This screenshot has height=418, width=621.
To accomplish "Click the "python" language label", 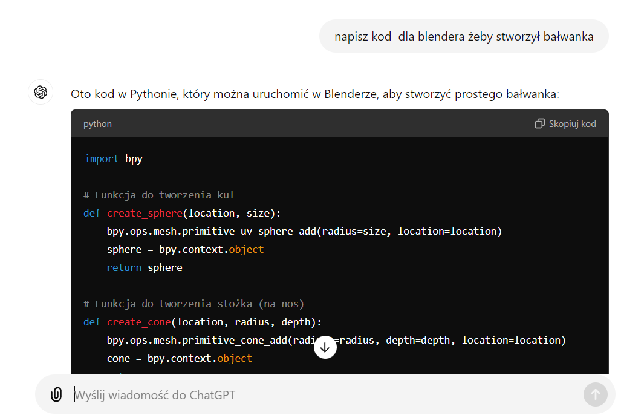I will tap(97, 124).
